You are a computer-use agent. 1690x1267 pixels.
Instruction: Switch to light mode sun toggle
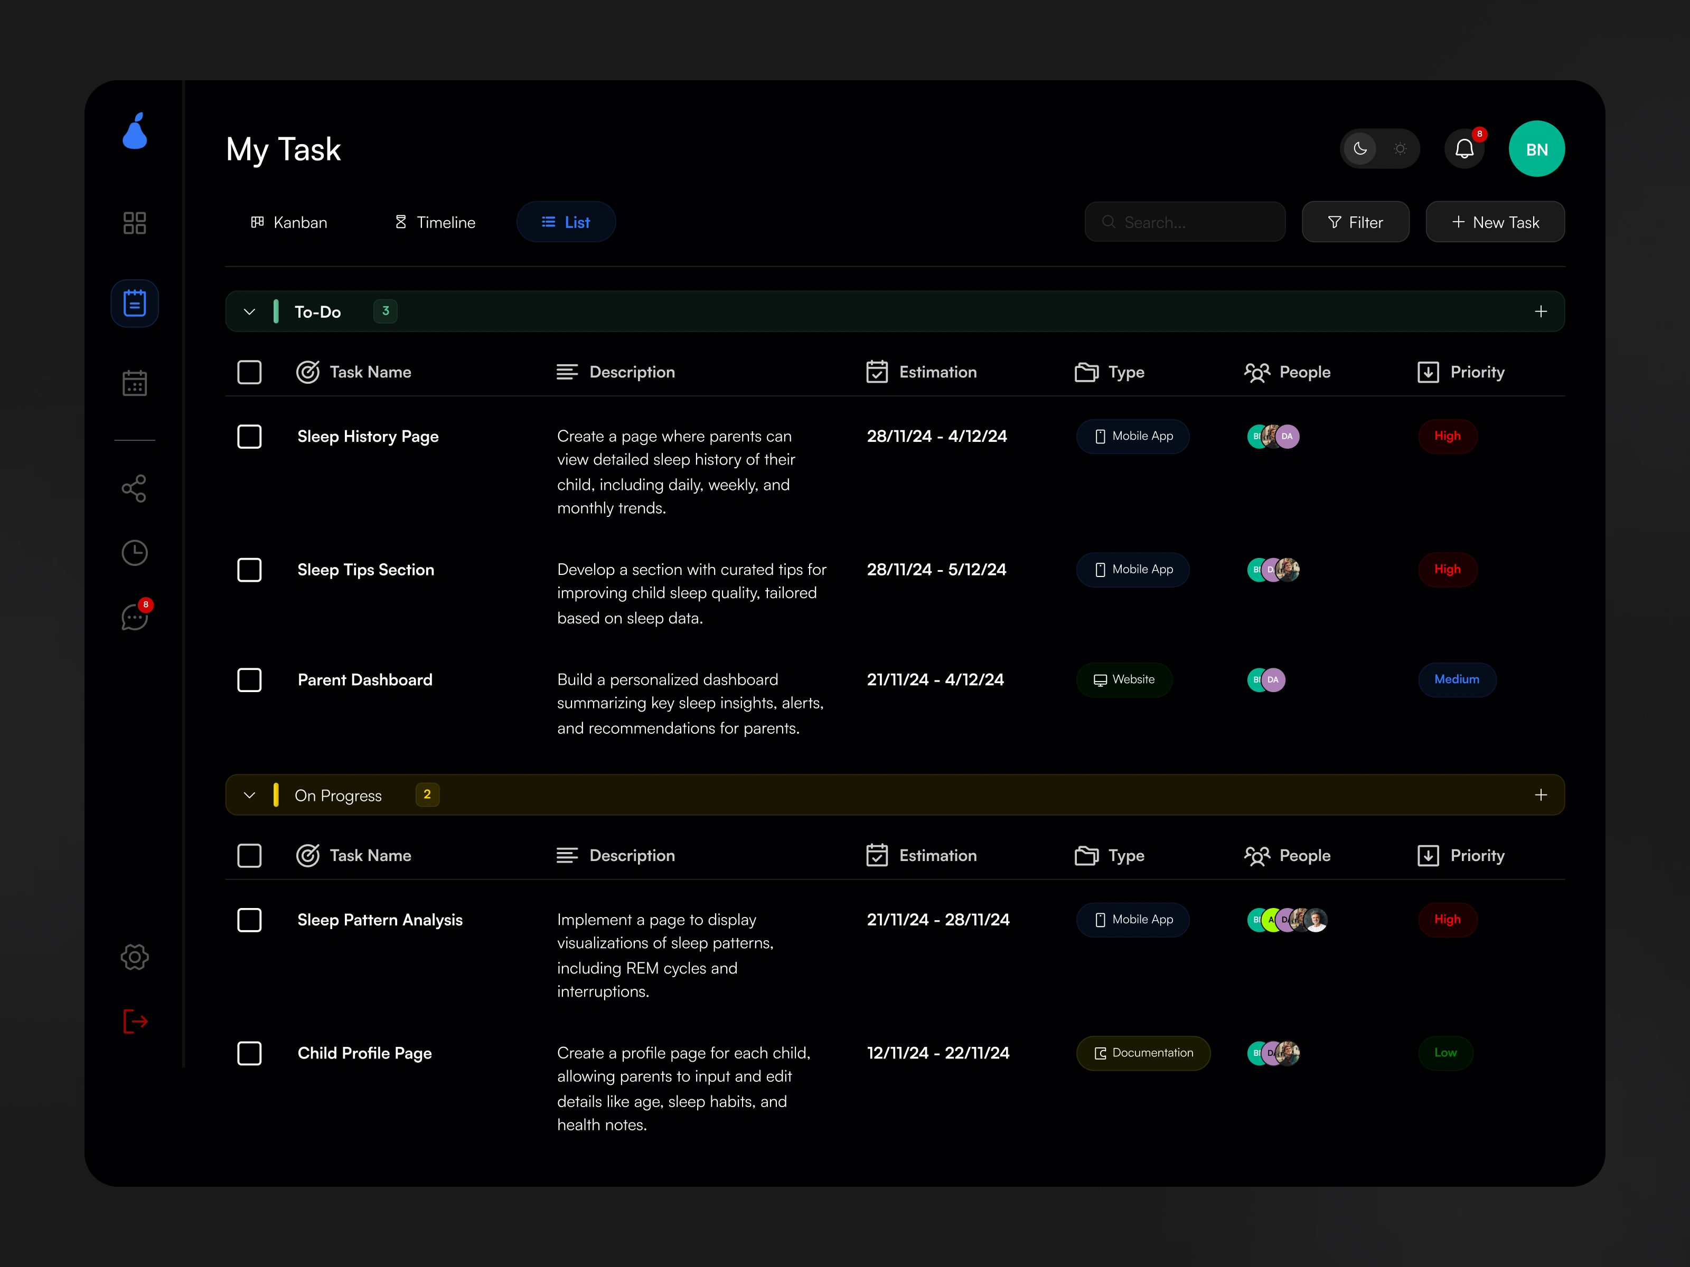coord(1400,149)
